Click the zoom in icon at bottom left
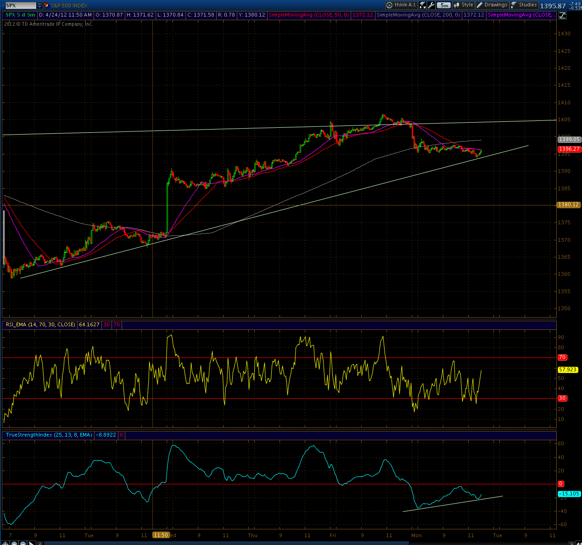 [x=14, y=543]
